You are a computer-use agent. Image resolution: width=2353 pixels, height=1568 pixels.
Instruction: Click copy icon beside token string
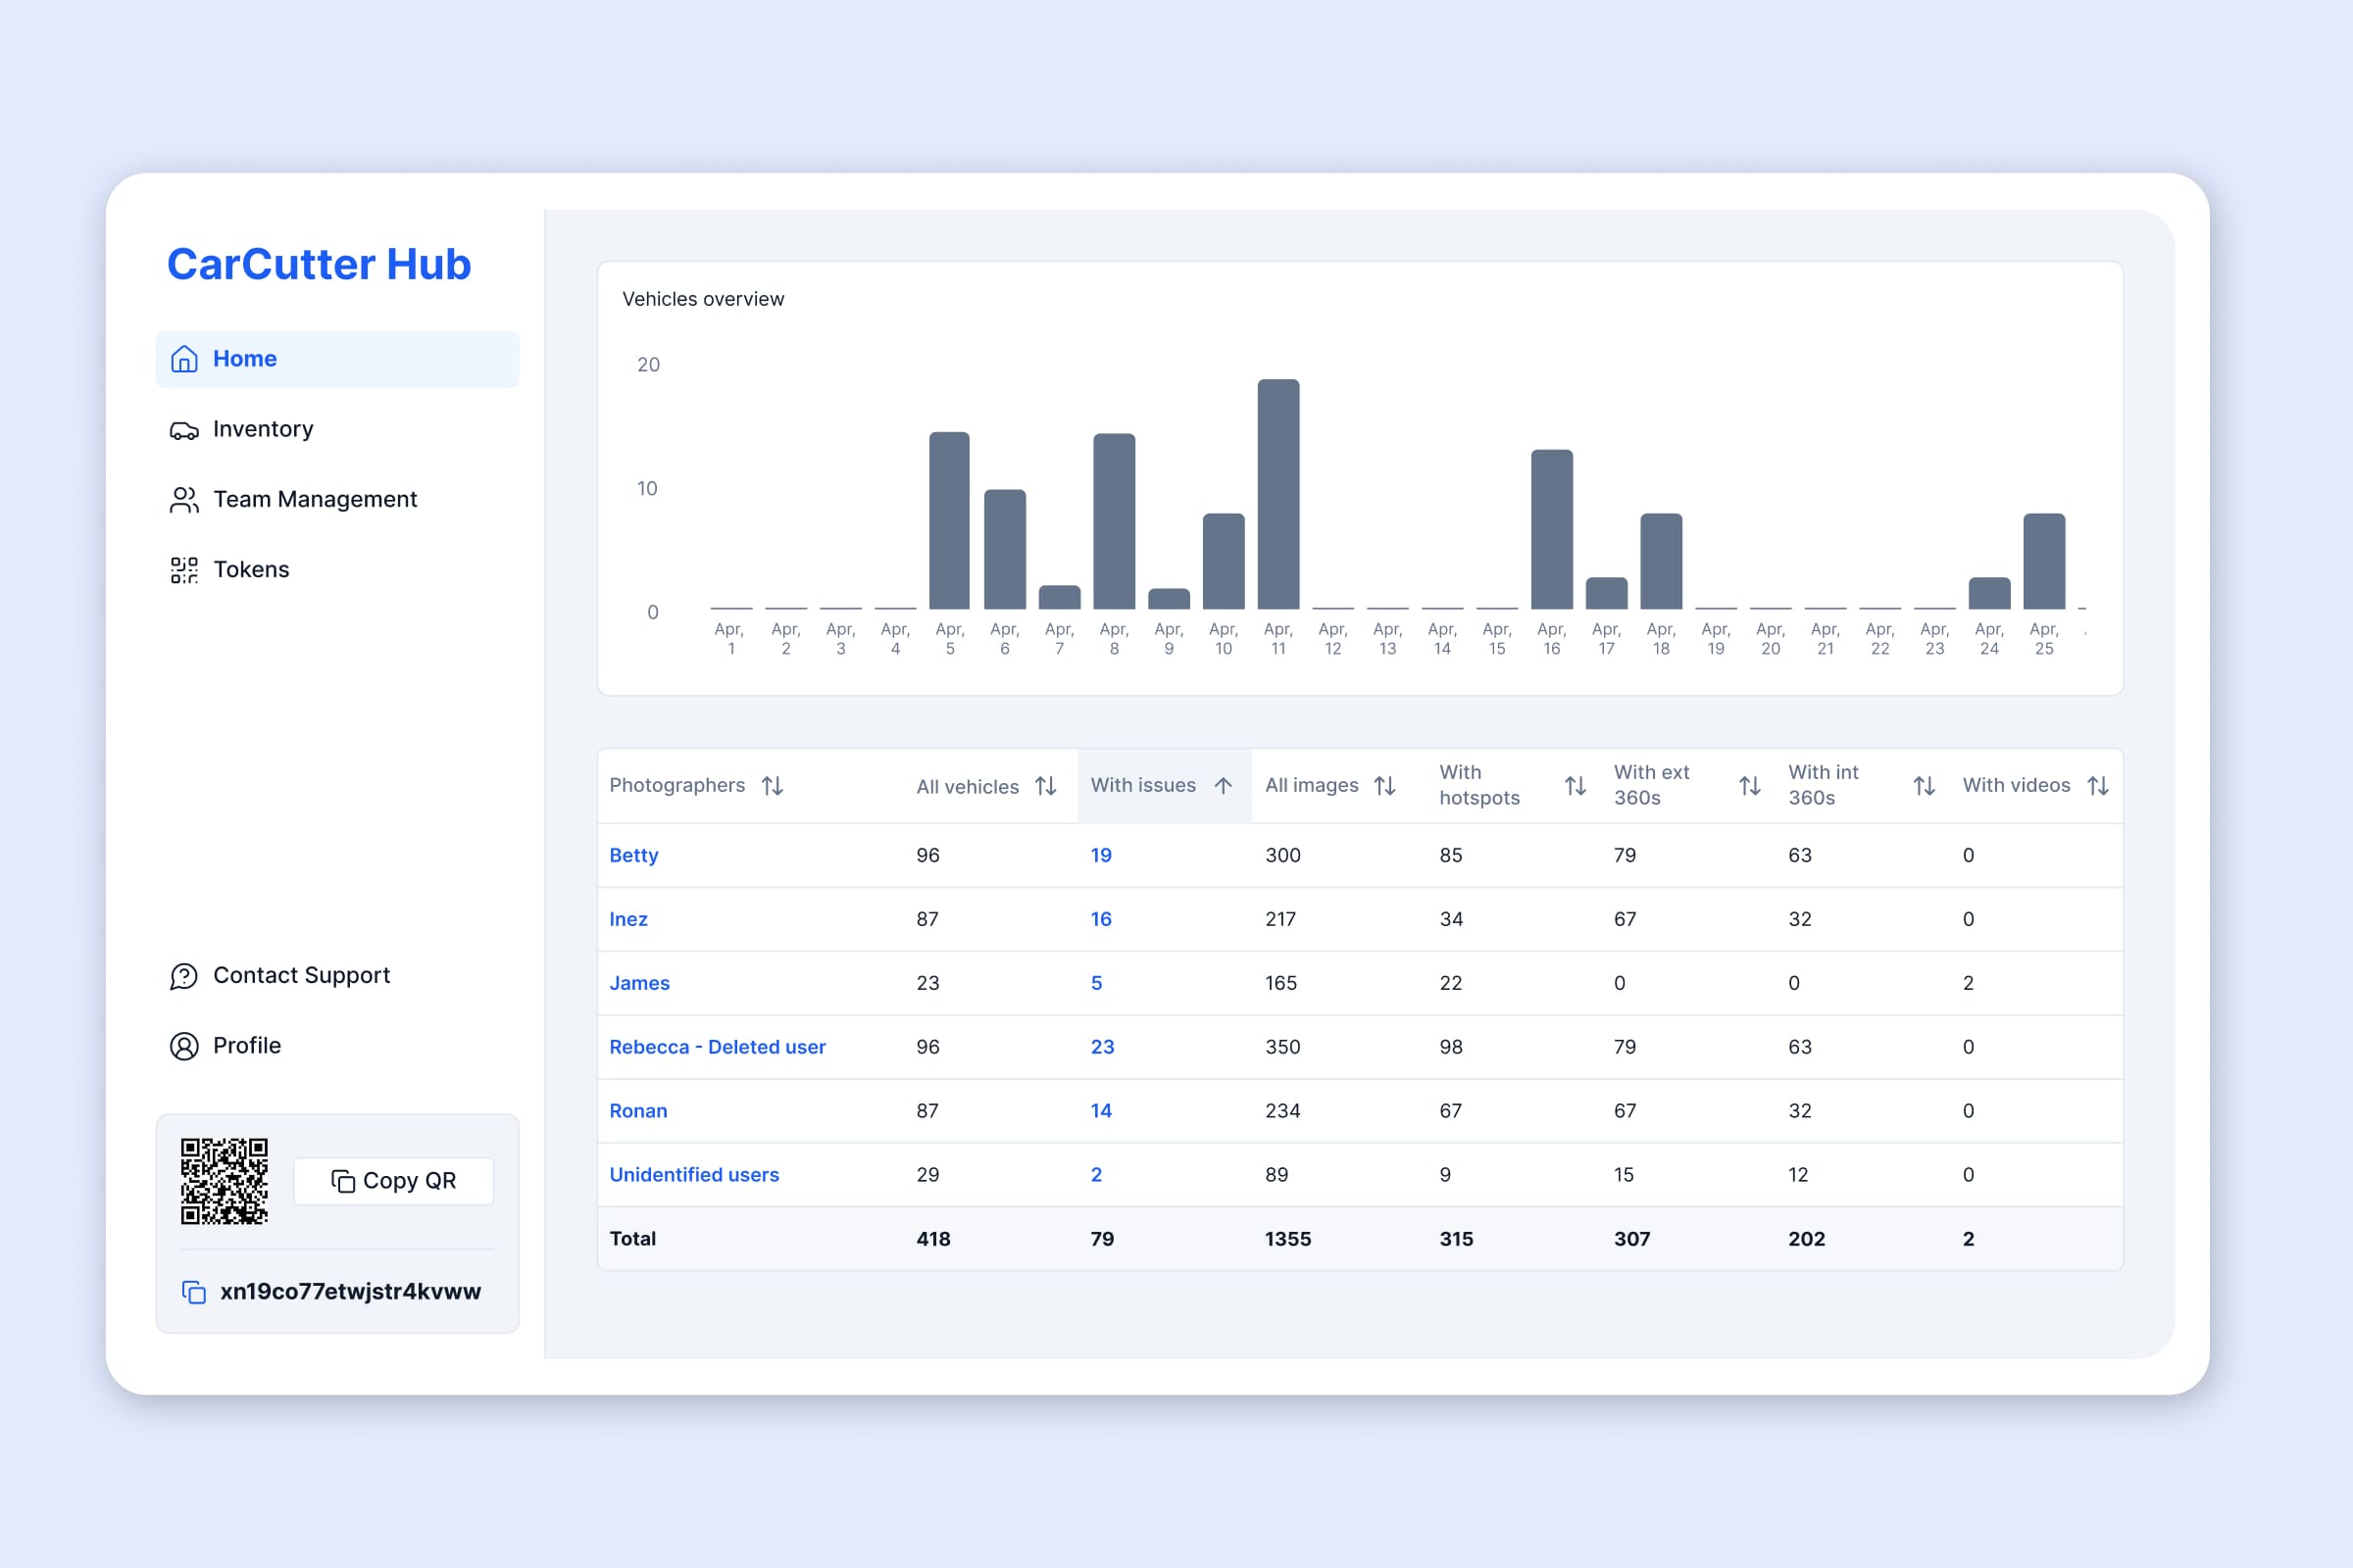pyautogui.click(x=194, y=1292)
